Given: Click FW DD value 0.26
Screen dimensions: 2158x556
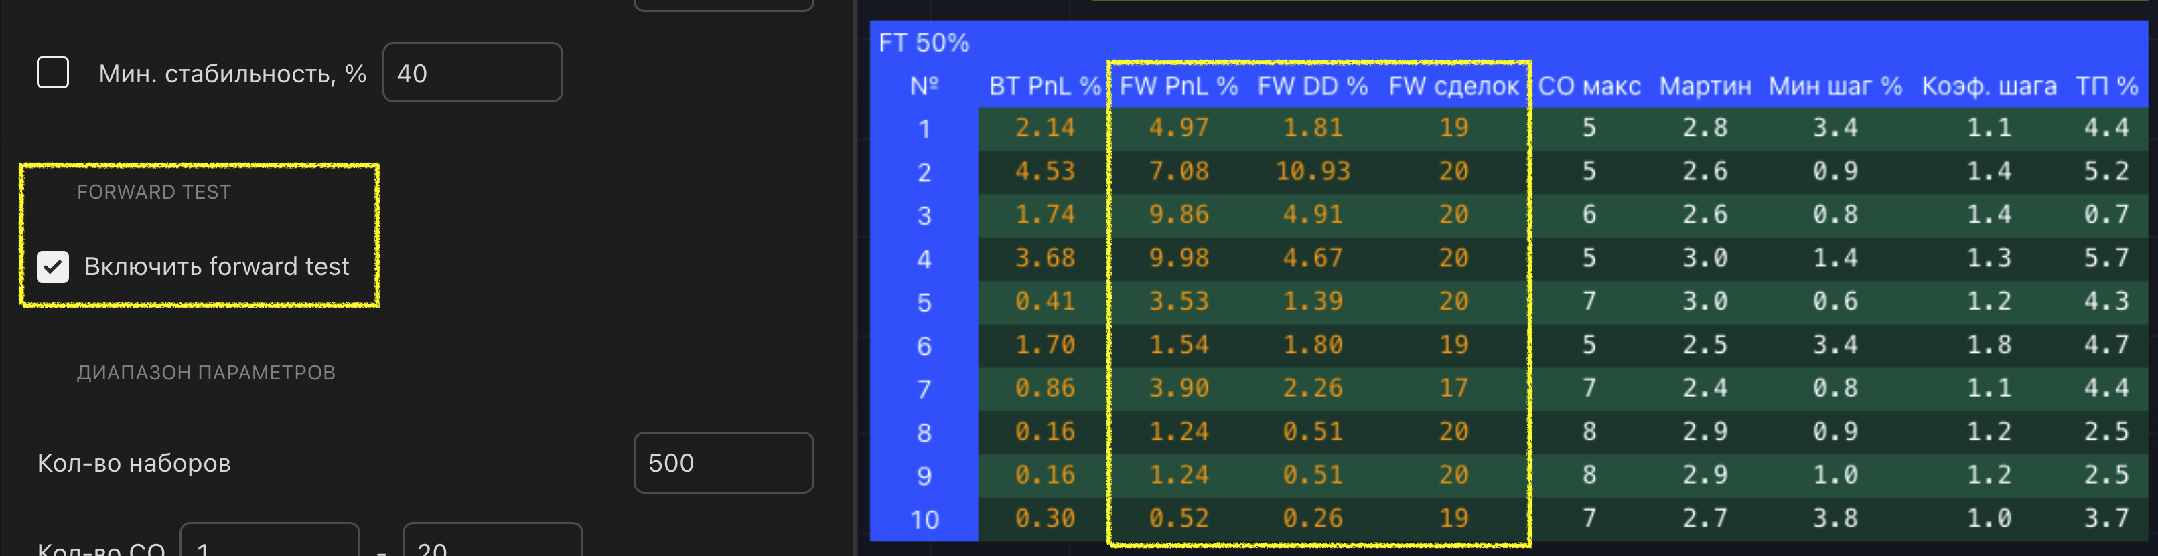Looking at the screenshot, I should coord(1313,519).
